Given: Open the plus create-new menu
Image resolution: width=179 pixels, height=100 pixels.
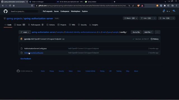Looking at the screenshot, I should coord(168,11).
